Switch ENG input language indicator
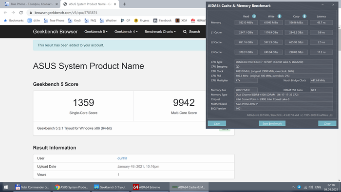Viewport: 341px width, 192px height. [318, 187]
